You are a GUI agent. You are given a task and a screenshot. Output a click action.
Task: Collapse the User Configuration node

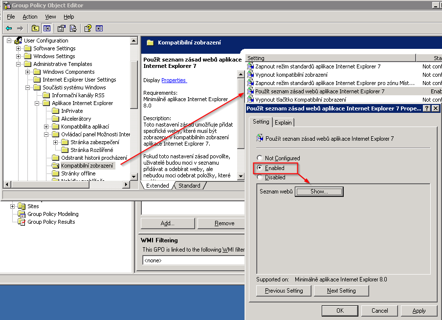pyautogui.click(x=9, y=41)
